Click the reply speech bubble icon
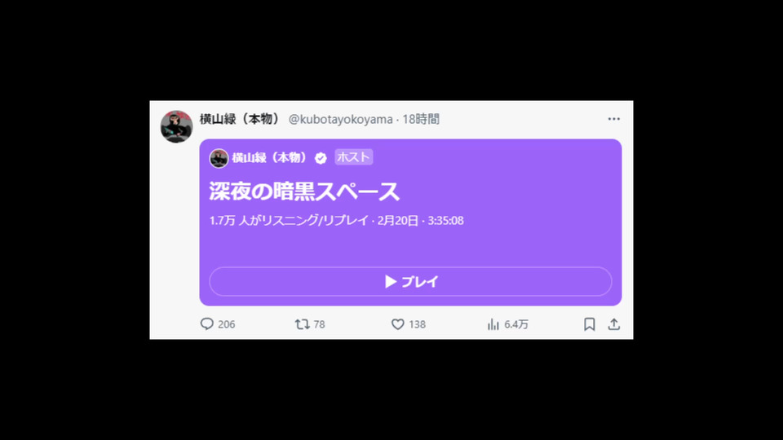Screen dimensions: 783x440 [x=206, y=323]
